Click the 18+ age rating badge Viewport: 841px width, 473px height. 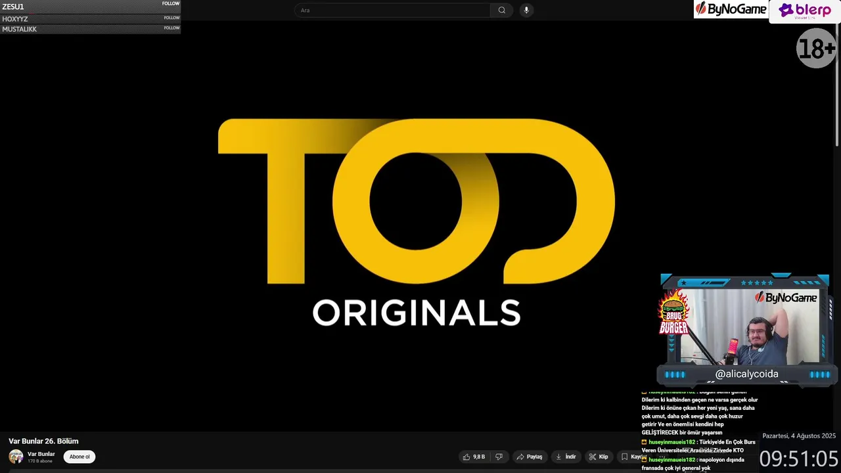pos(817,48)
